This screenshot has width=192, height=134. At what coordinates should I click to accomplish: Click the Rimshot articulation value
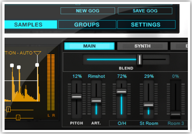[96, 76]
